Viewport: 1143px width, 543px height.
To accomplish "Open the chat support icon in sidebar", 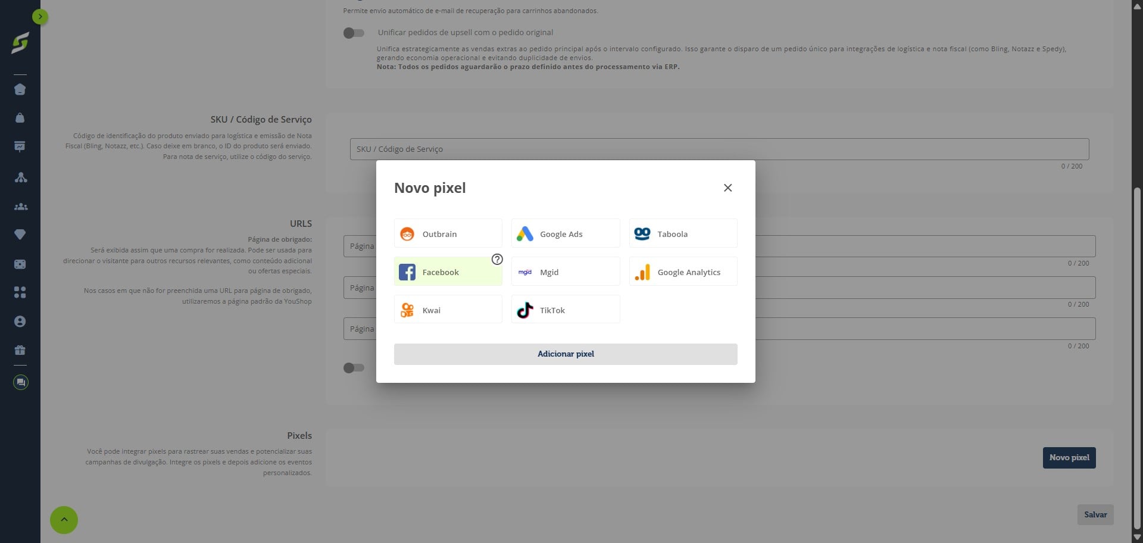I will pyautogui.click(x=20, y=382).
